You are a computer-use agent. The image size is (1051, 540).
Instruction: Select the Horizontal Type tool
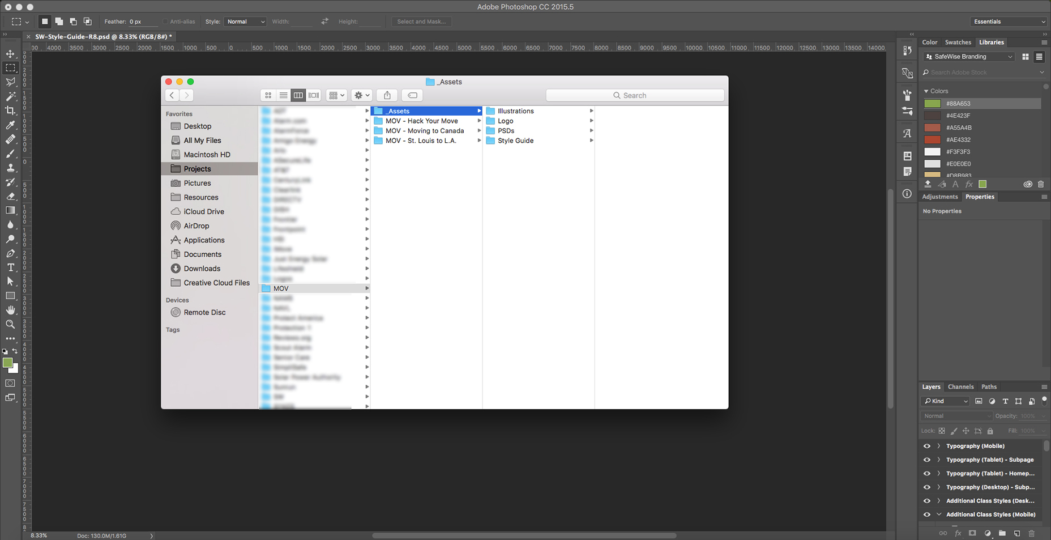pos(10,267)
